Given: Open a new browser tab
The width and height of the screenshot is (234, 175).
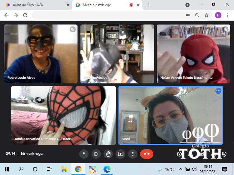Looking at the screenshot, I should coord(149,5).
